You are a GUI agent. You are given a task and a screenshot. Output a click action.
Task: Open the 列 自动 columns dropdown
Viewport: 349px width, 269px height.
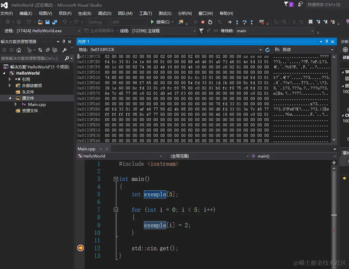[332, 50]
